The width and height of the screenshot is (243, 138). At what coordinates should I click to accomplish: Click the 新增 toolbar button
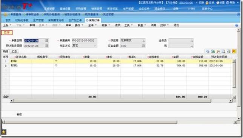pos(32,25)
